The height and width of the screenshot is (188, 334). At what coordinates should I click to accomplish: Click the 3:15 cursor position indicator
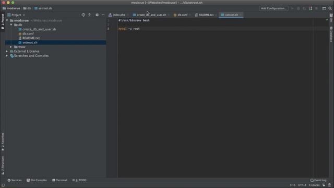pyautogui.click(x=292, y=185)
